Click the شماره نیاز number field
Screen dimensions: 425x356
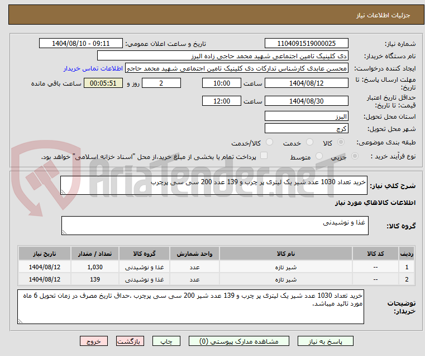[306, 44]
